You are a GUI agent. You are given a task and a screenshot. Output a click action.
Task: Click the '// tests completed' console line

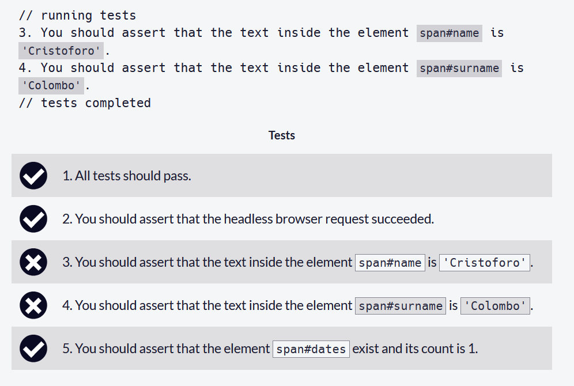[x=85, y=103]
